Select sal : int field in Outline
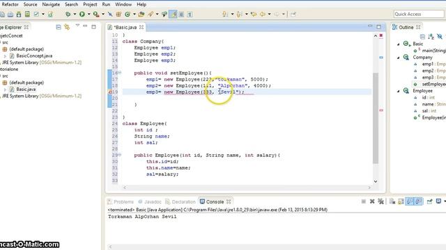Screen dimensions: 446x250 [x=429, y=111]
